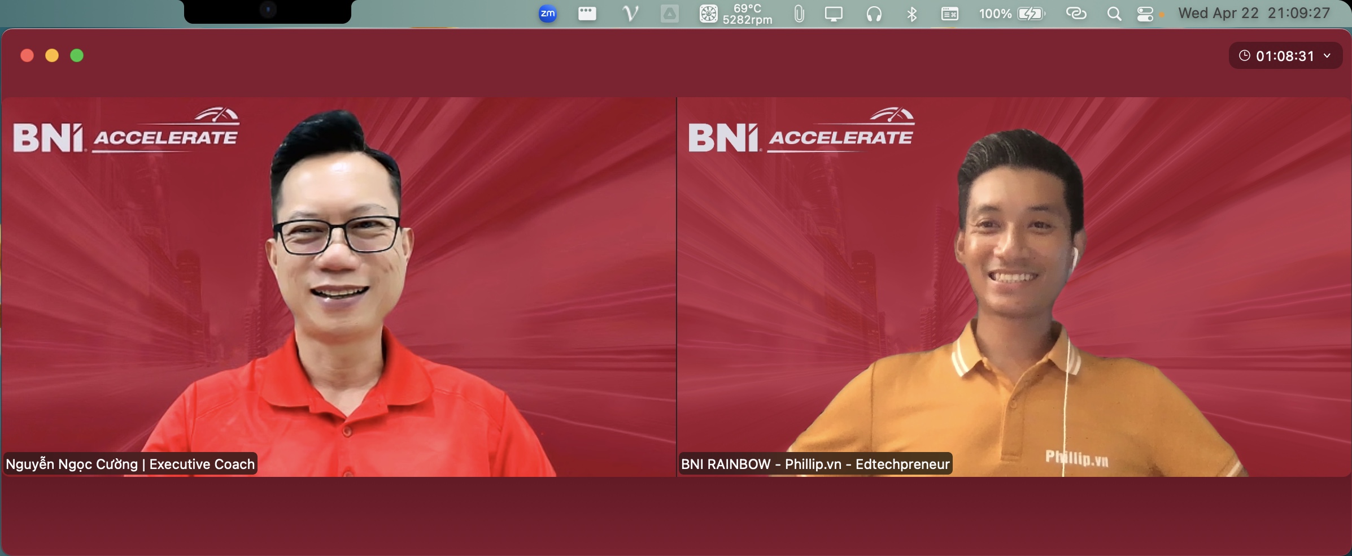
Task: Click the Zoom icon in the menu bar
Action: (547, 14)
